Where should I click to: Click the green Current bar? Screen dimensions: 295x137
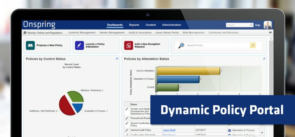click(168, 88)
